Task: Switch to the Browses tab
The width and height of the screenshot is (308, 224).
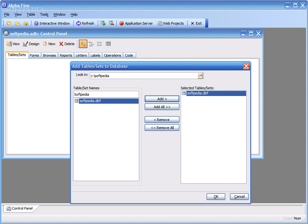Action: pos(49,55)
